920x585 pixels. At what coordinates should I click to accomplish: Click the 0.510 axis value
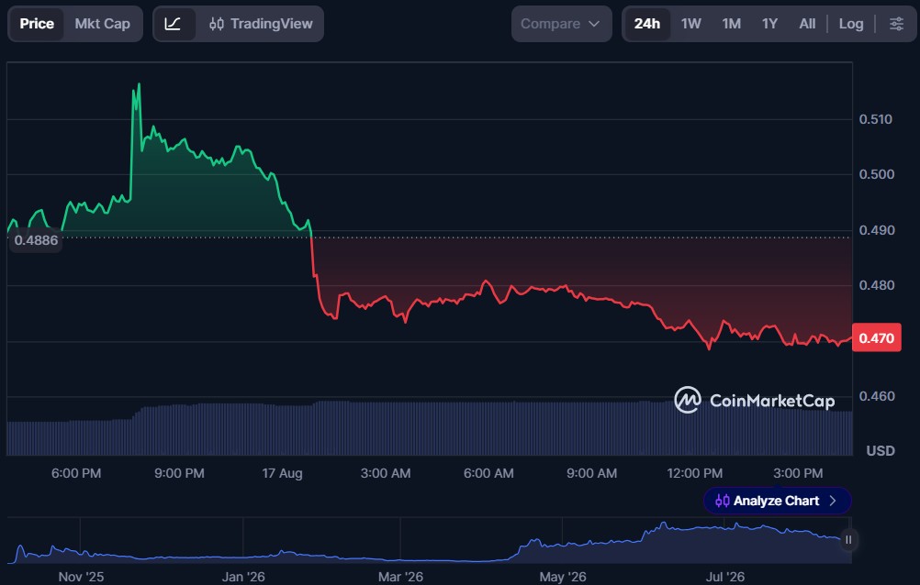[x=875, y=119]
